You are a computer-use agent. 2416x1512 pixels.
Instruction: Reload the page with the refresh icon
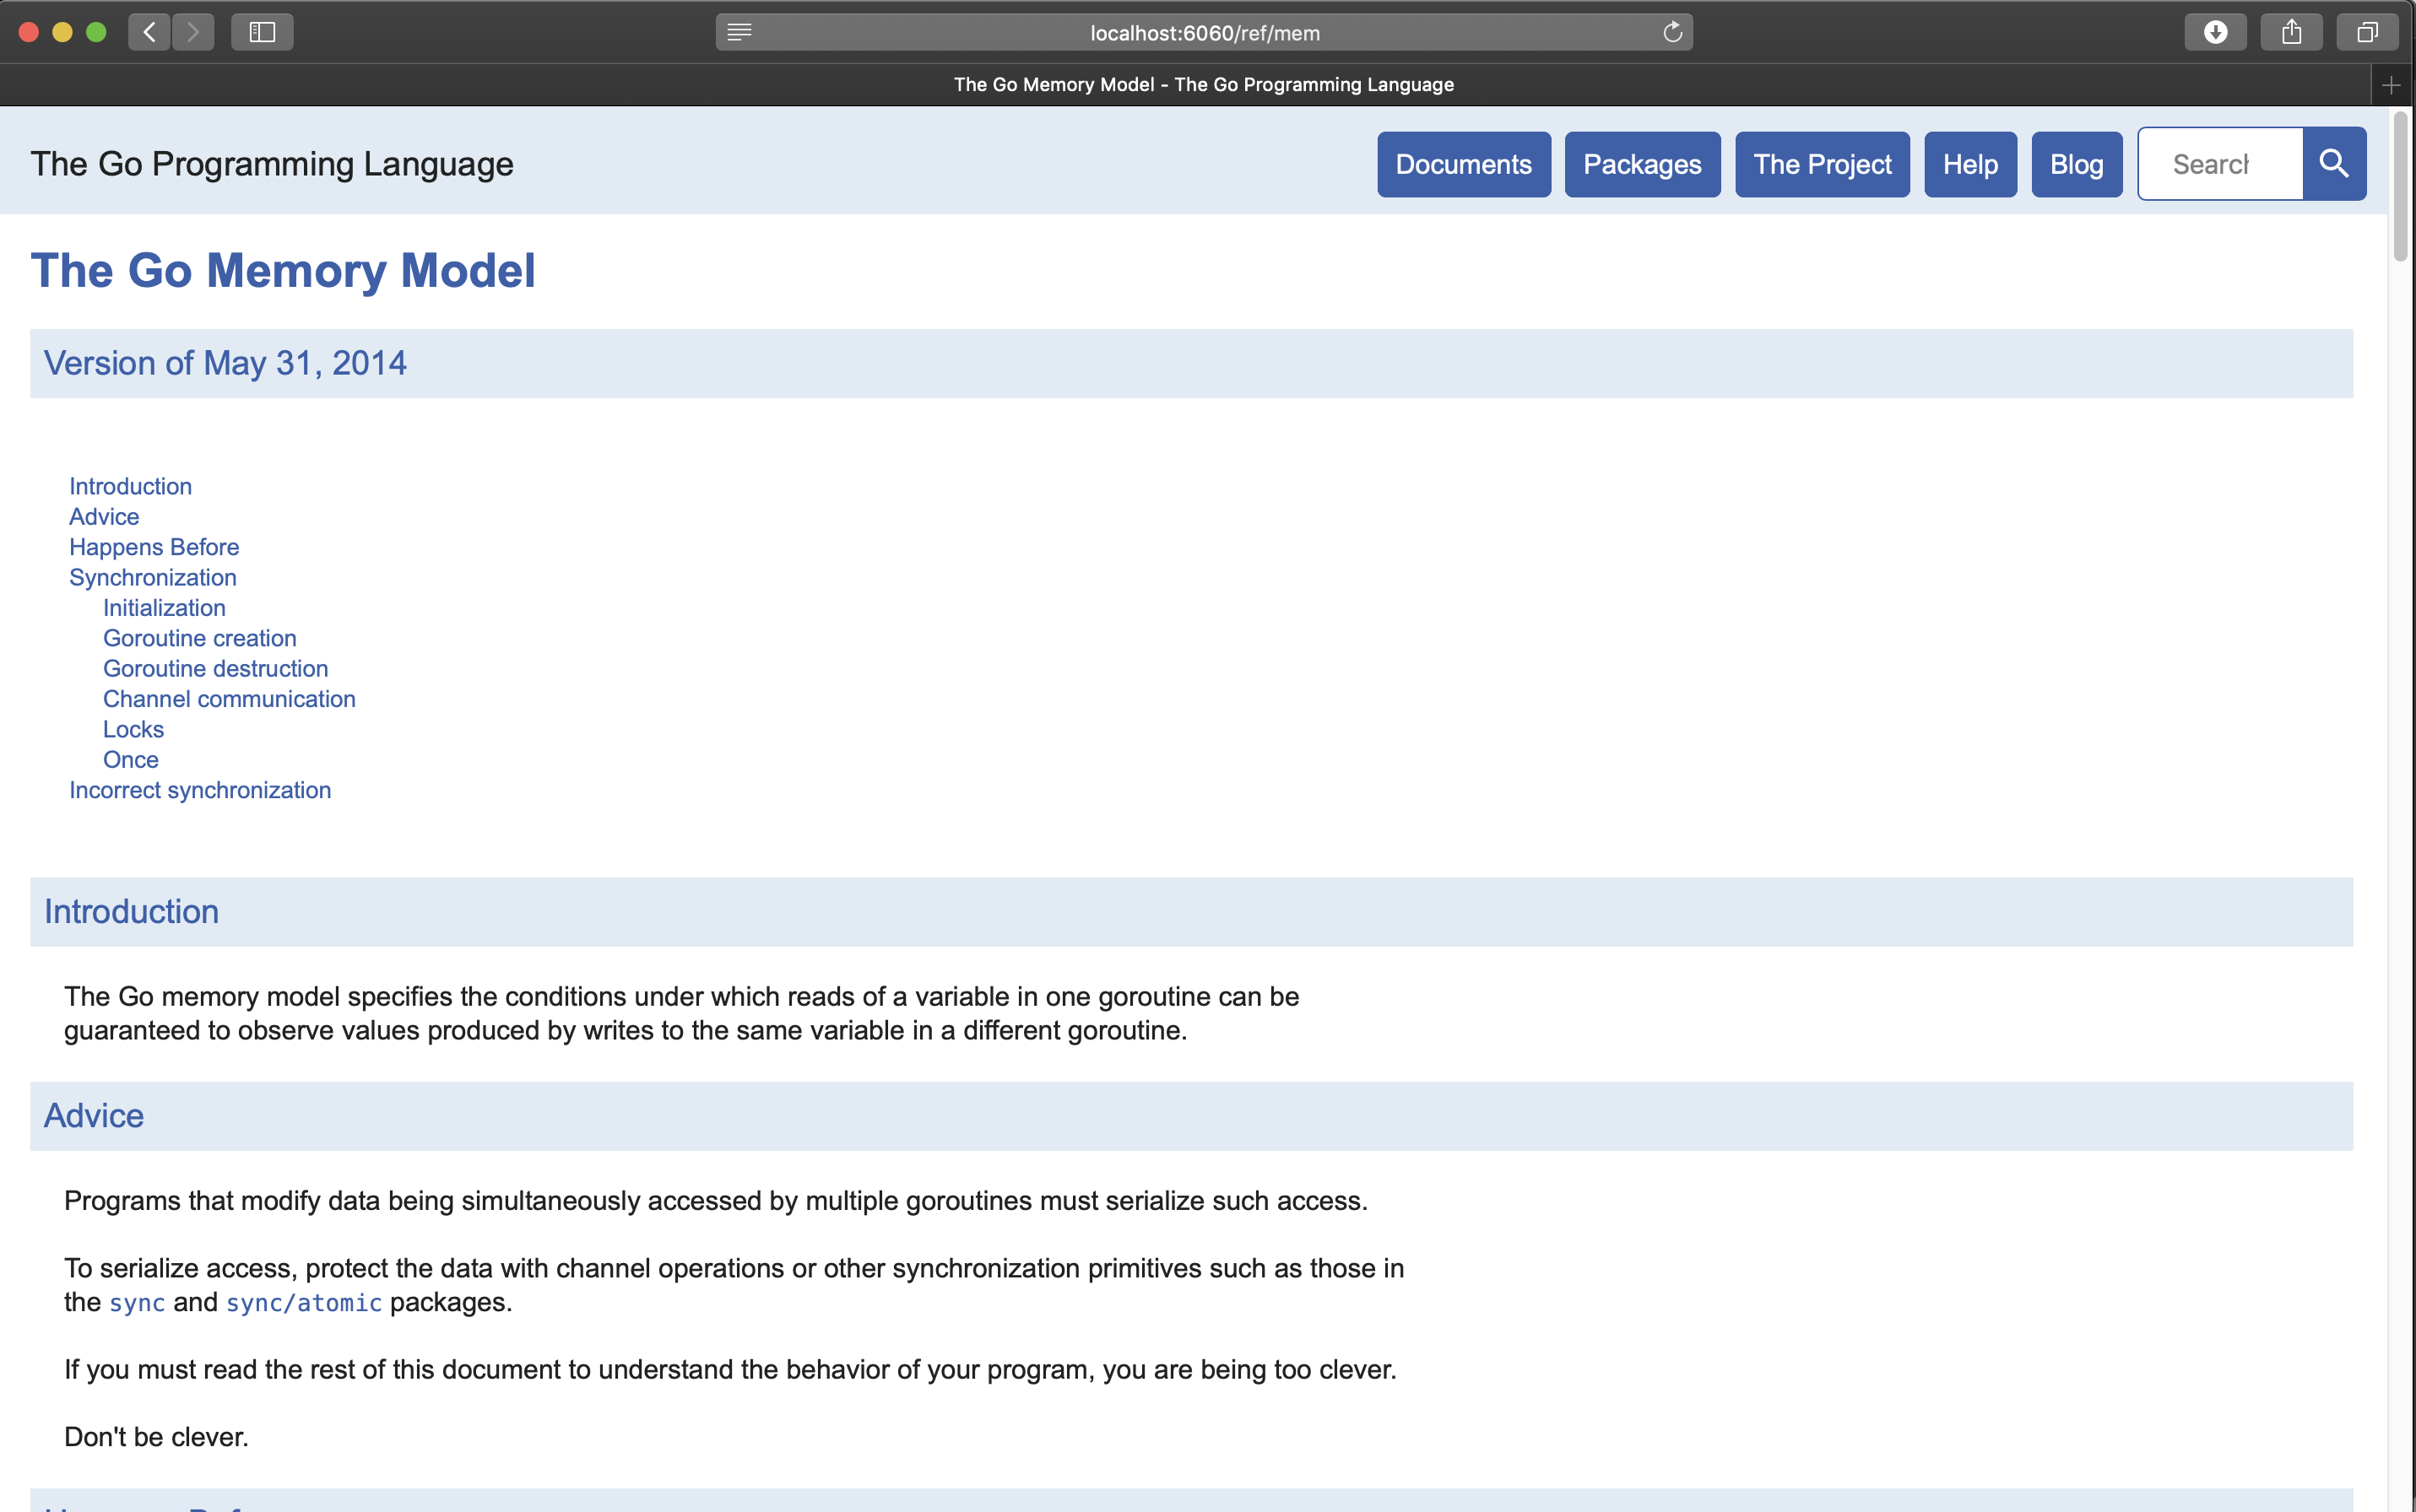click(1671, 32)
